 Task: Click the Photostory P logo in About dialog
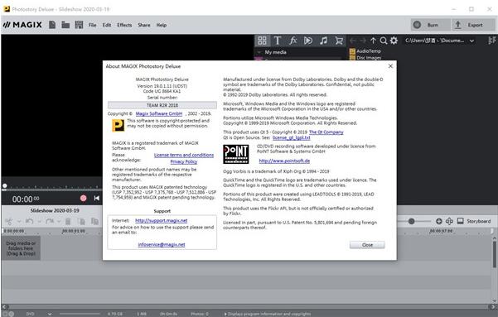(118, 125)
